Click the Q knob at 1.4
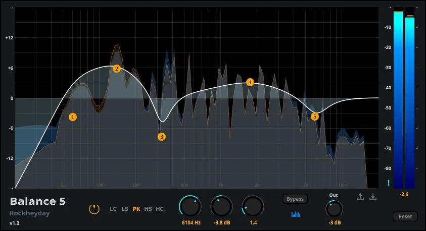The width and height of the screenshot is (426, 231). pyautogui.click(x=253, y=207)
